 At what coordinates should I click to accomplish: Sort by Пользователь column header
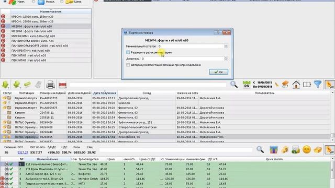pyautogui.click(x=264, y=93)
